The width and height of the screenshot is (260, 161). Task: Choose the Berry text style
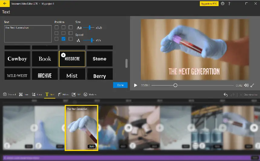99,74
